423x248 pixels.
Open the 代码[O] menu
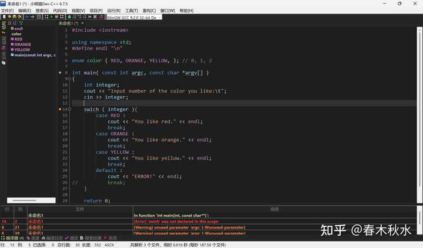60,11
